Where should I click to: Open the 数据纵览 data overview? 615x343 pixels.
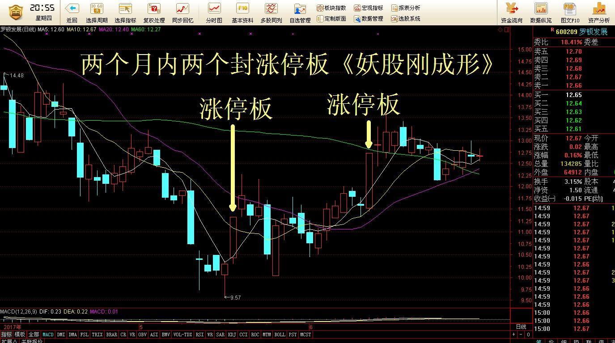(541, 12)
